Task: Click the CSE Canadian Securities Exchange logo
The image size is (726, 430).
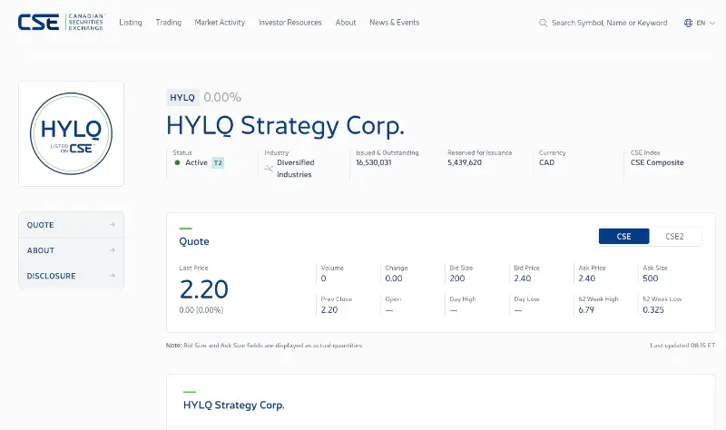Action: pyautogui.click(x=62, y=22)
